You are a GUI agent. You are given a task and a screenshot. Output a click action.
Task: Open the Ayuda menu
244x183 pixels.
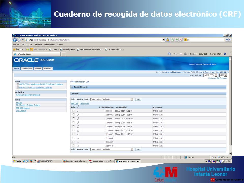point(60,45)
